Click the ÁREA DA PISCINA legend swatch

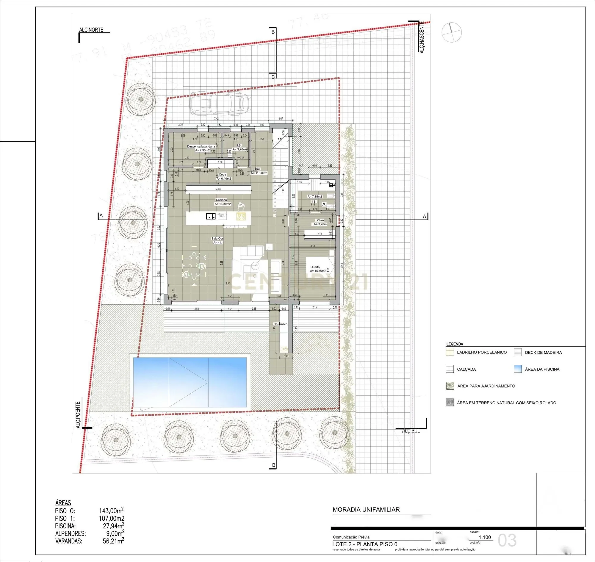point(518,369)
